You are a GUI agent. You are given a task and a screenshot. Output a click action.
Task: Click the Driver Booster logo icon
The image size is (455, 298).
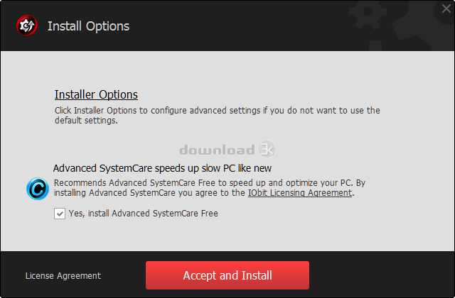(27, 26)
